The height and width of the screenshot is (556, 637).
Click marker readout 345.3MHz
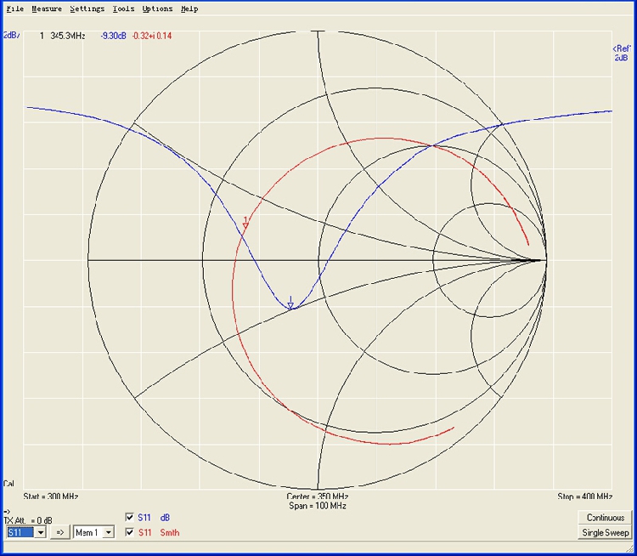click(x=67, y=36)
